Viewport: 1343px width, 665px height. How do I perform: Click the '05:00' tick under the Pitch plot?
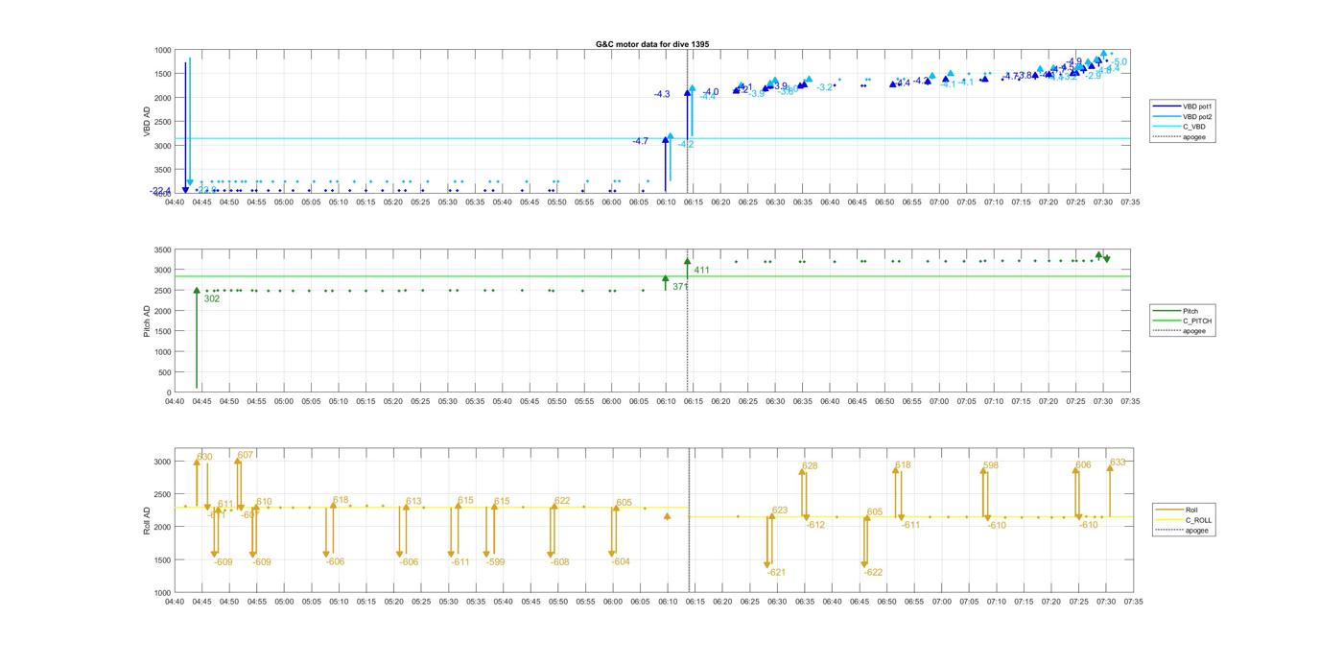tap(284, 402)
